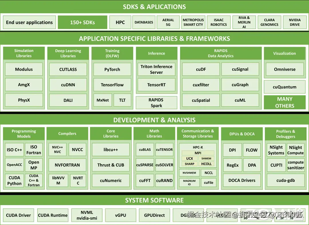Expand the MANY OTHERS box
309x225 pixels.
(284, 103)
